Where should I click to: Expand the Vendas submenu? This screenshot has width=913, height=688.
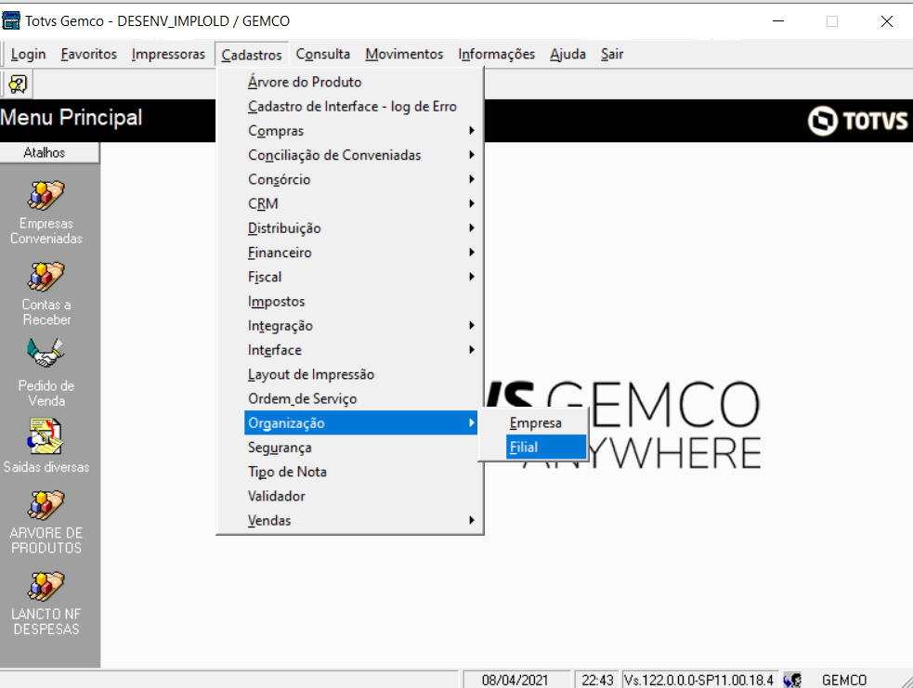click(361, 521)
